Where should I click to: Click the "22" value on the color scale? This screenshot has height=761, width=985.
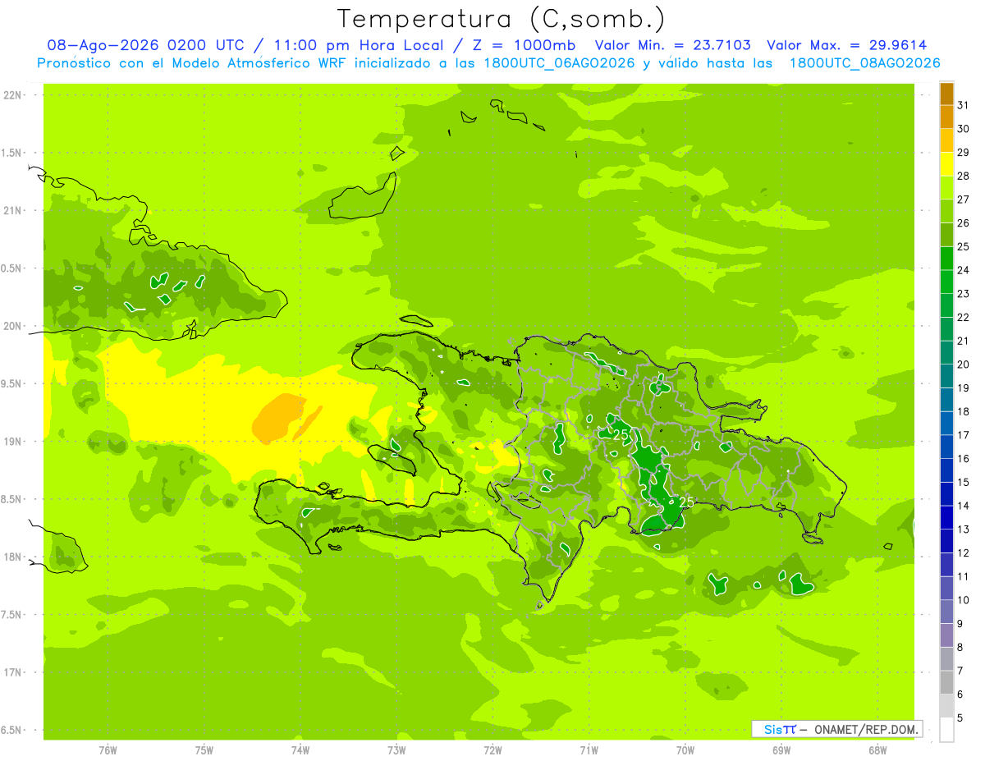pyautogui.click(x=964, y=317)
